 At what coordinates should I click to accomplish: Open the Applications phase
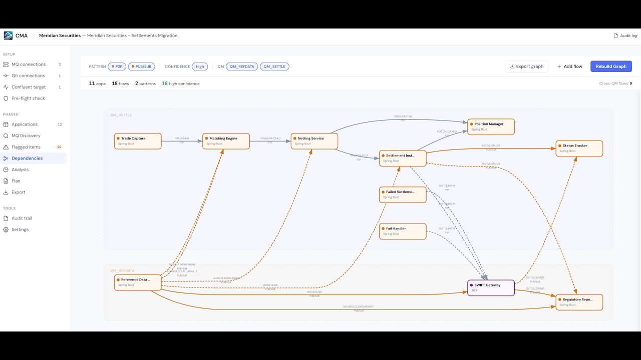33,124
